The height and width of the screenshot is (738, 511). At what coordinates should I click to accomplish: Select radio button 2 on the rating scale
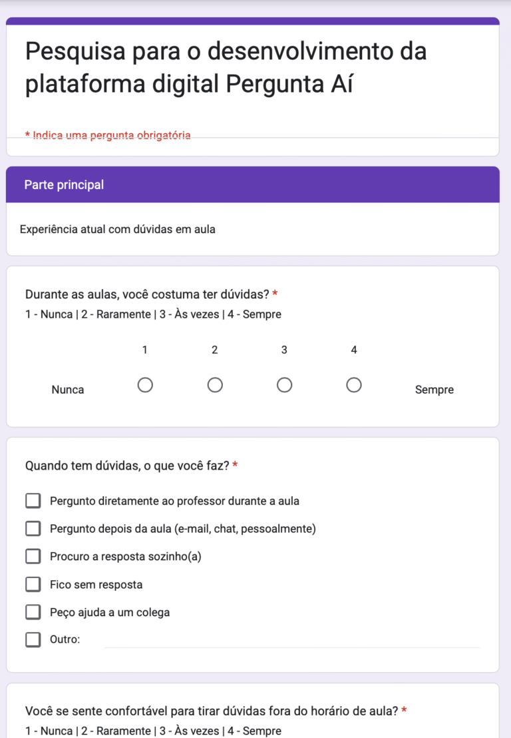click(x=215, y=384)
